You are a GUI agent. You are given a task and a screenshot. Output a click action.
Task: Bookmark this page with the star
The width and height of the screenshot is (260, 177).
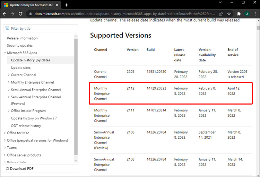[x=229, y=14]
